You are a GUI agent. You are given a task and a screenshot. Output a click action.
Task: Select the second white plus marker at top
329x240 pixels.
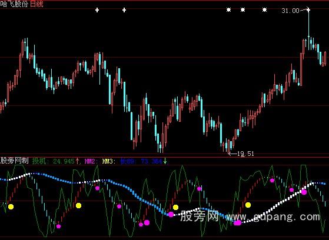[x=124, y=10]
